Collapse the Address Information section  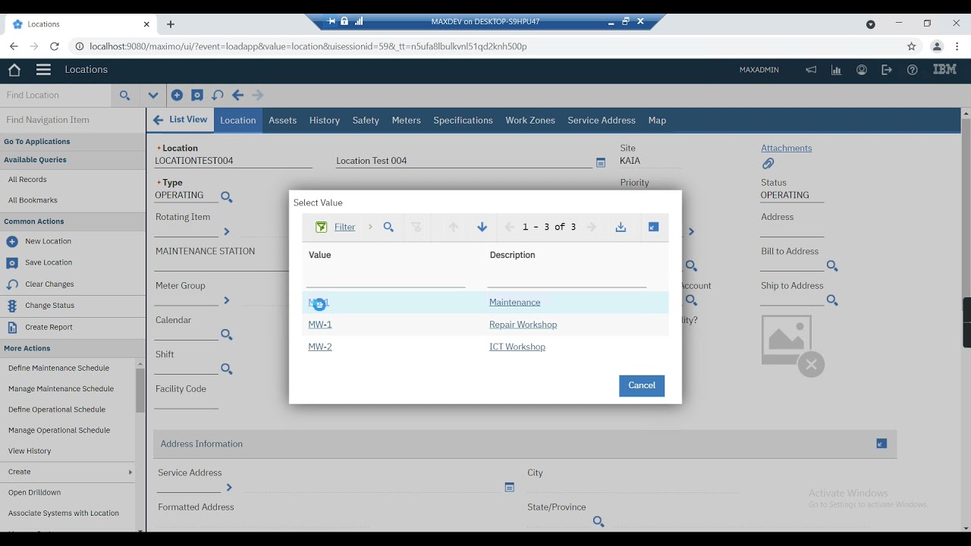[881, 444]
